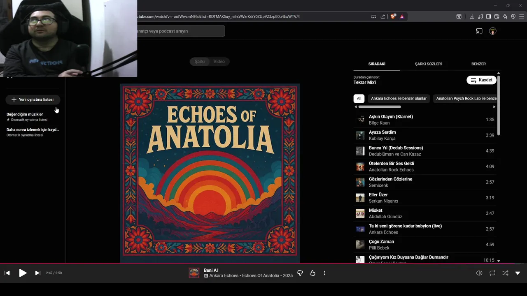Image resolution: width=527 pixels, height=296 pixels.
Task: Switch to Şarkı (song) mode
Action: click(x=200, y=61)
